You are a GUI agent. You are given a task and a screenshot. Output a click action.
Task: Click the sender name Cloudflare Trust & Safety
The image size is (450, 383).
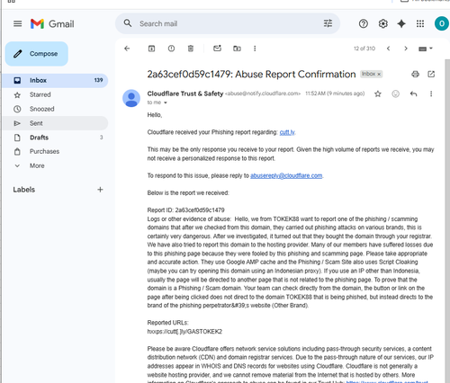[185, 94]
